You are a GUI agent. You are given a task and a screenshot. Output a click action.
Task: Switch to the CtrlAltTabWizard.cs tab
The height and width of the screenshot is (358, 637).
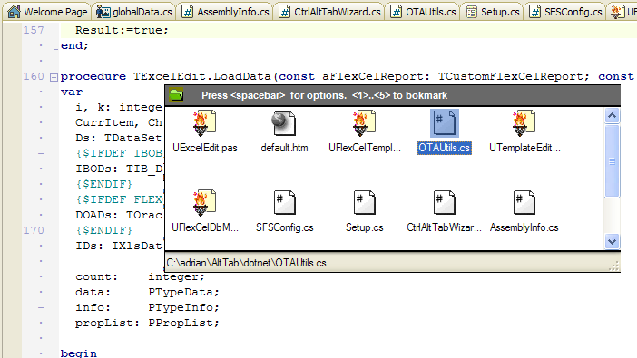click(330, 12)
